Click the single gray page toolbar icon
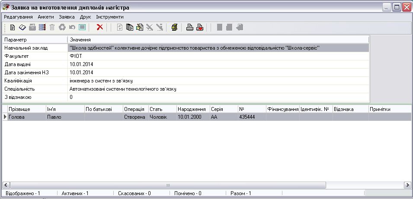This screenshot has width=413, height=199. 220,27
